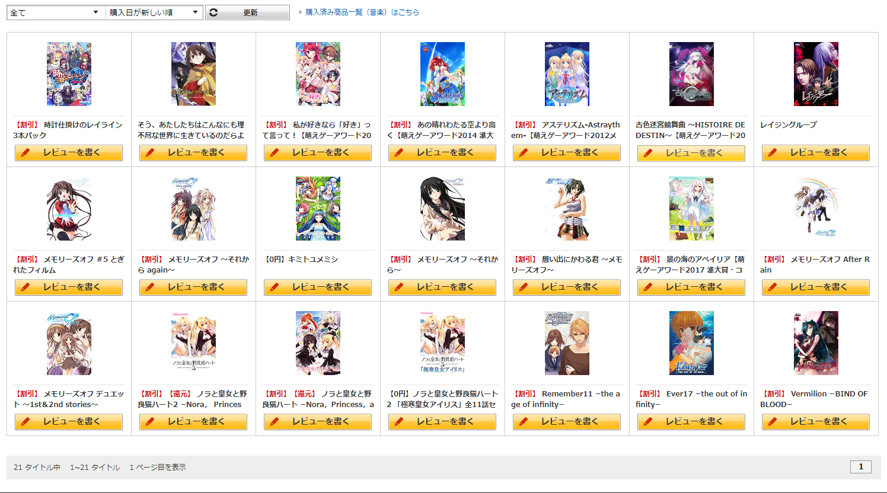Open the アステリズム cover image
Screen dimensions: 887x493
tap(567, 74)
